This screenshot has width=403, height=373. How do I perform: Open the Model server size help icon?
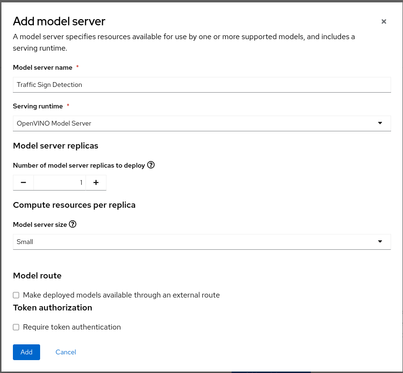(x=73, y=224)
